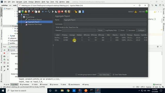Select Response Time Graph tree item
This screenshot has height=93, width=165.
(x=35, y=24)
